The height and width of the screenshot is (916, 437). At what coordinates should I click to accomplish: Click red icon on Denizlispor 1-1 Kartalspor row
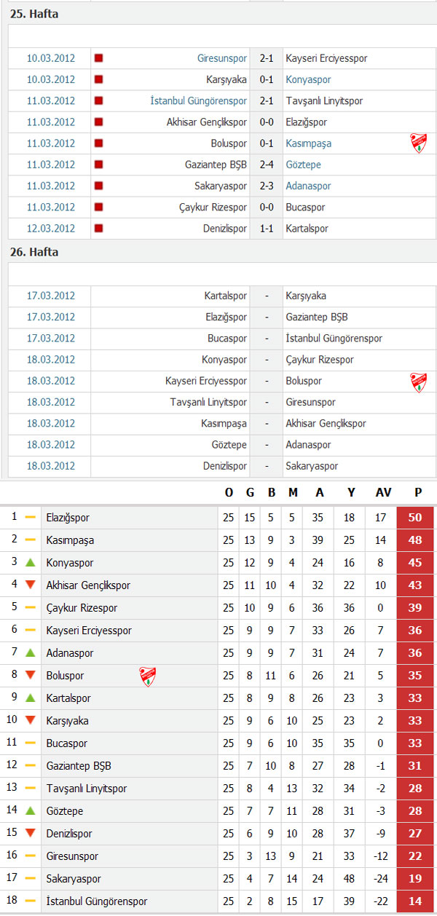(98, 228)
